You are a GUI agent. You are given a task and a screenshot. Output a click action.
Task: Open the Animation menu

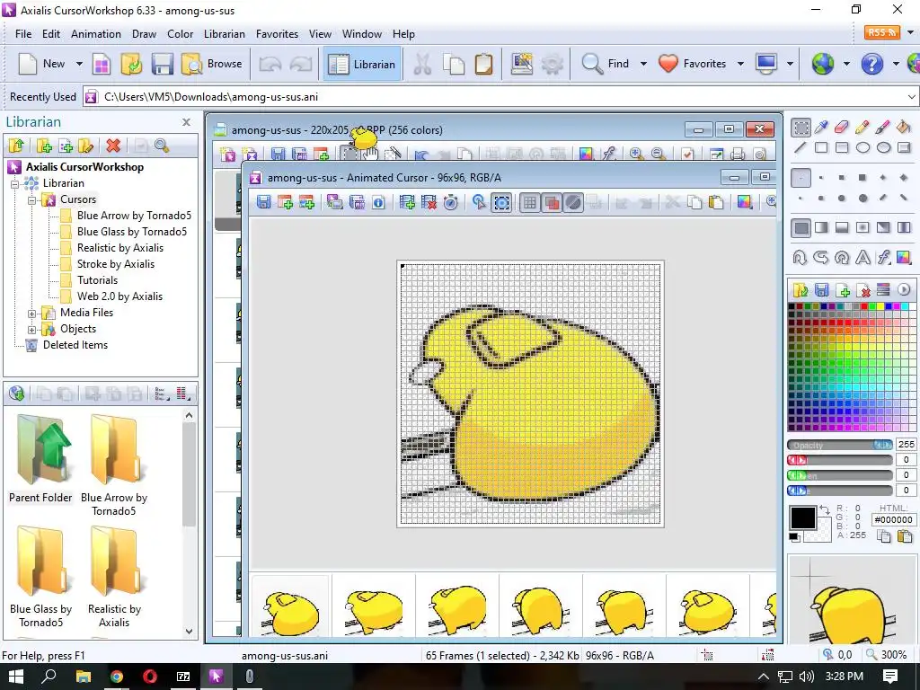(x=96, y=34)
